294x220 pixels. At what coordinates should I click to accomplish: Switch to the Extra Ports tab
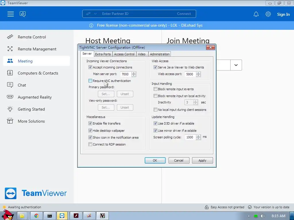(103, 54)
